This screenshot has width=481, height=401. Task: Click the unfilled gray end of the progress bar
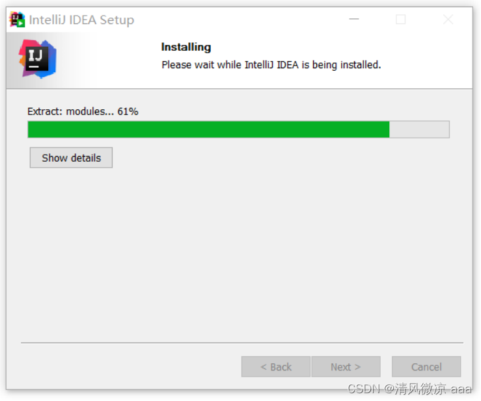pos(419,129)
